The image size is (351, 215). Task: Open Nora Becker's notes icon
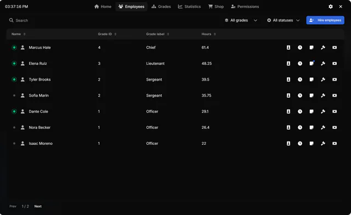(x=312, y=127)
